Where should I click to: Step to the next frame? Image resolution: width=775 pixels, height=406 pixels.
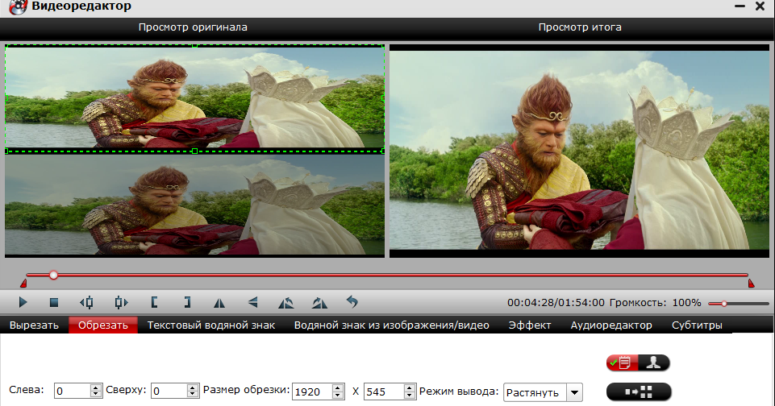tap(121, 302)
